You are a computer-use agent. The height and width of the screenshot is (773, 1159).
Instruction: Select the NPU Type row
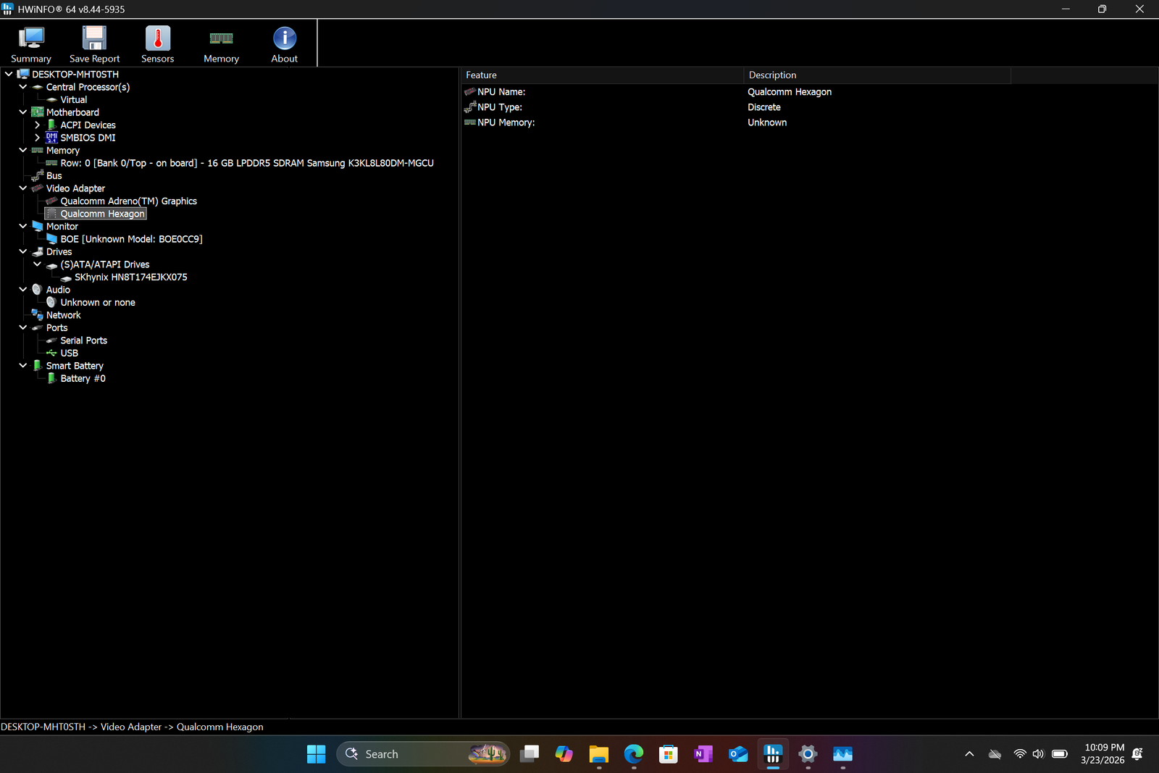coord(500,107)
